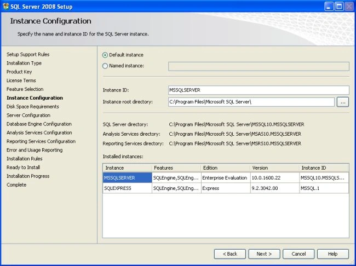Click the Enterprise Evaluation edition cell
Viewport: 356px width, 266px height.
(x=226, y=178)
